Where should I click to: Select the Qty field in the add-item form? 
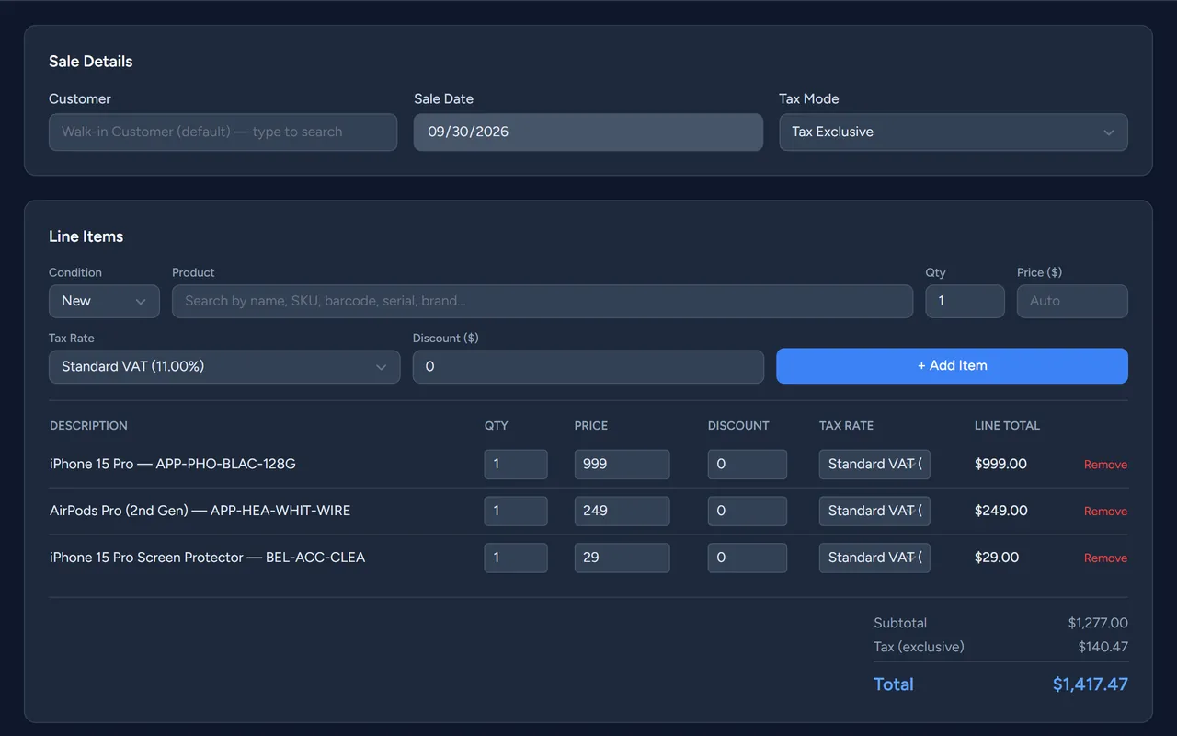[x=965, y=301]
